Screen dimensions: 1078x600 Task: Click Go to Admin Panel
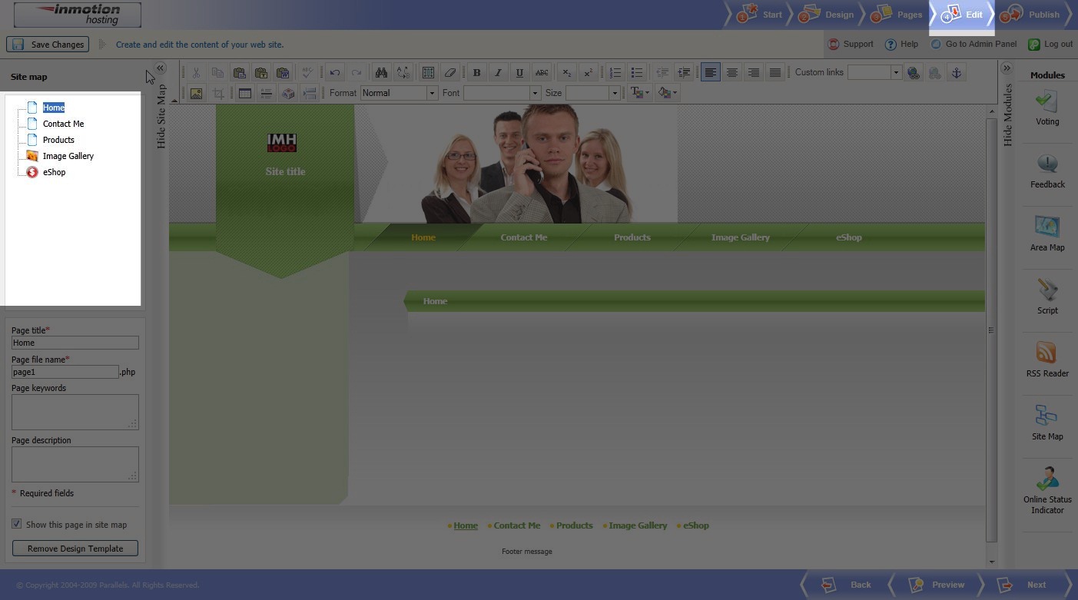pyautogui.click(x=974, y=45)
